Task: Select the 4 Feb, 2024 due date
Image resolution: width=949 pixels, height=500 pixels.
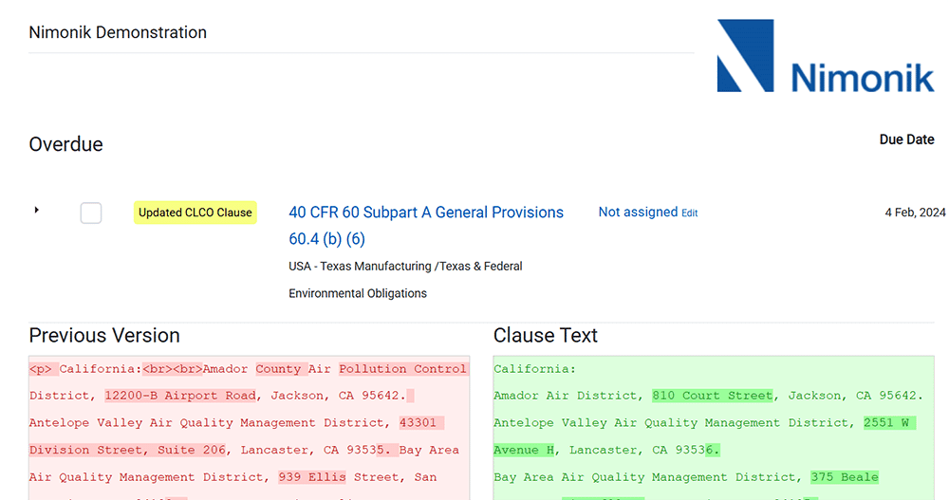Action: (915, 213)
